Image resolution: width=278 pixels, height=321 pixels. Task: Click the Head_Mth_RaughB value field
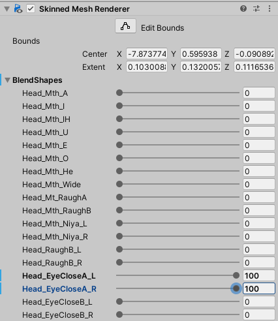(x=259, y=210)
